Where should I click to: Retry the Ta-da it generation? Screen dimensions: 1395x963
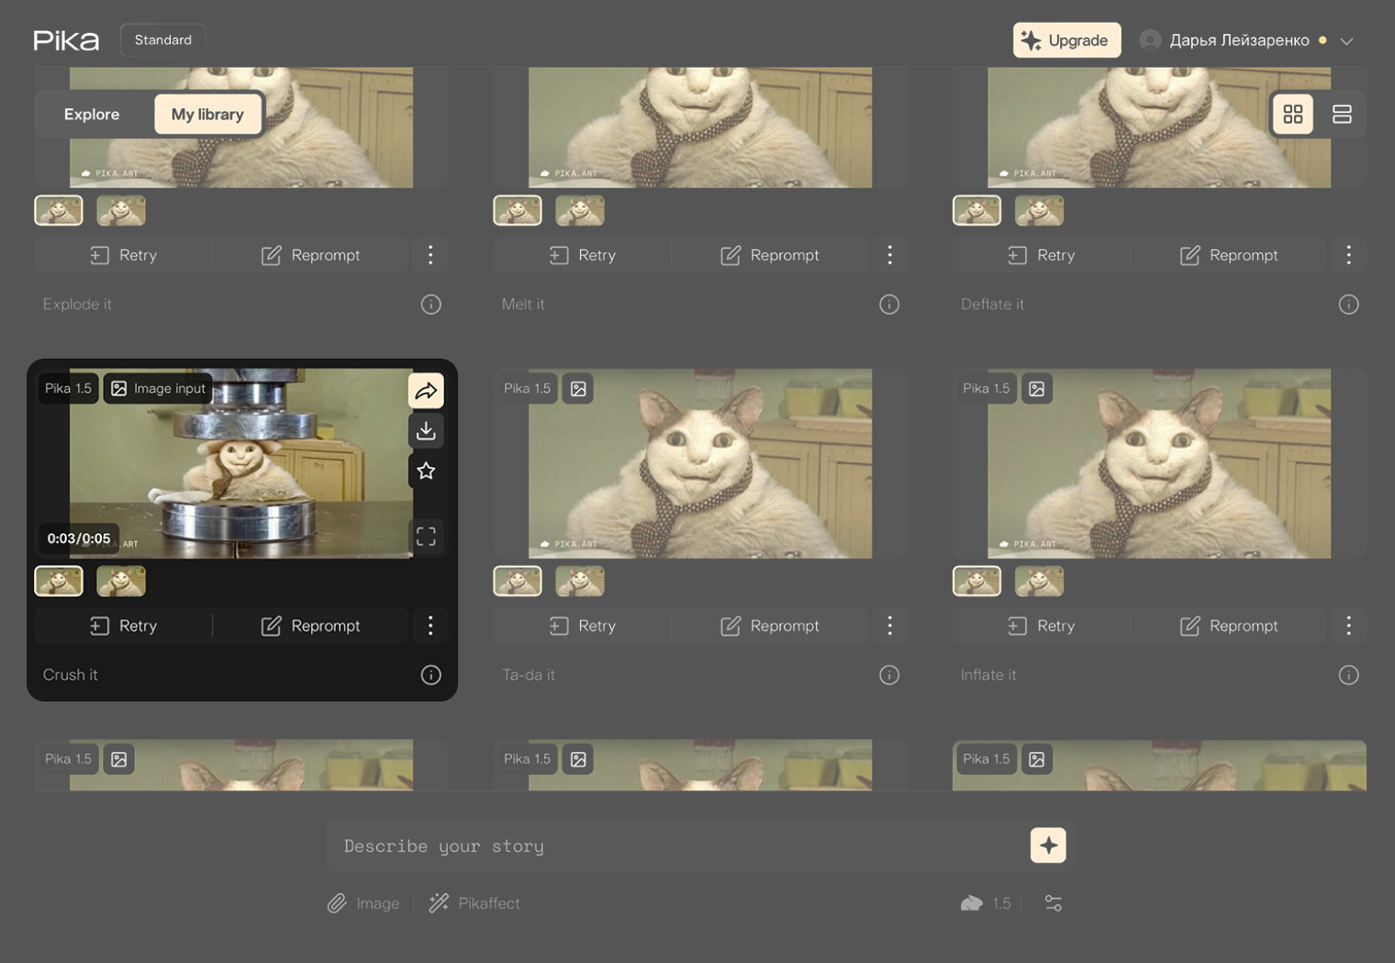583,625
